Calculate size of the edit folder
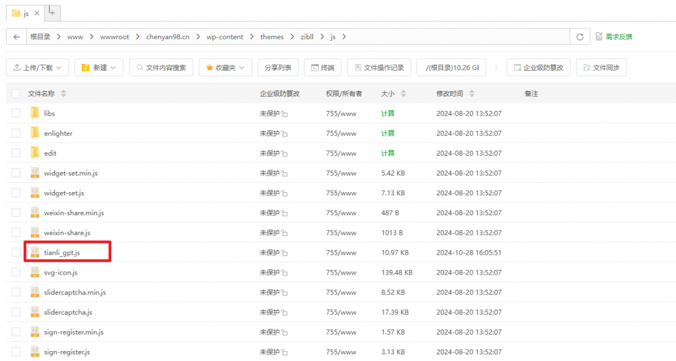676x361 pixels. (x=388, y=153)
